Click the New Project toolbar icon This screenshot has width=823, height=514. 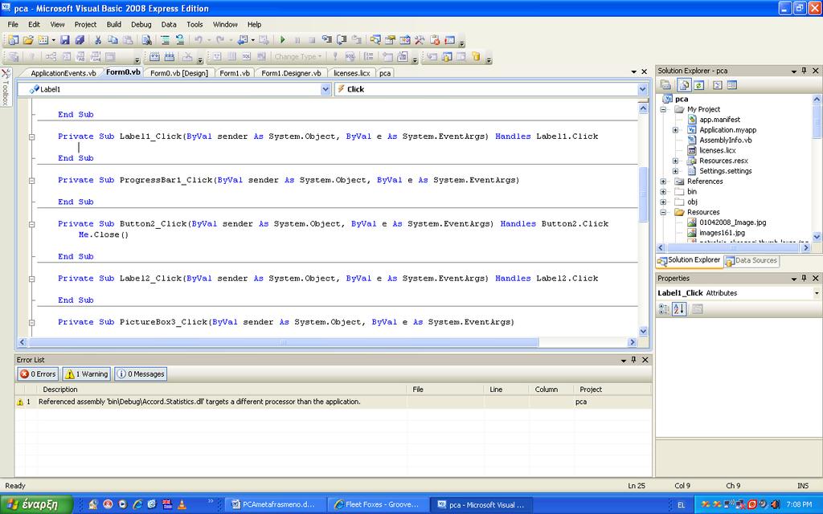pyautogui.click(x=14, y=40)
